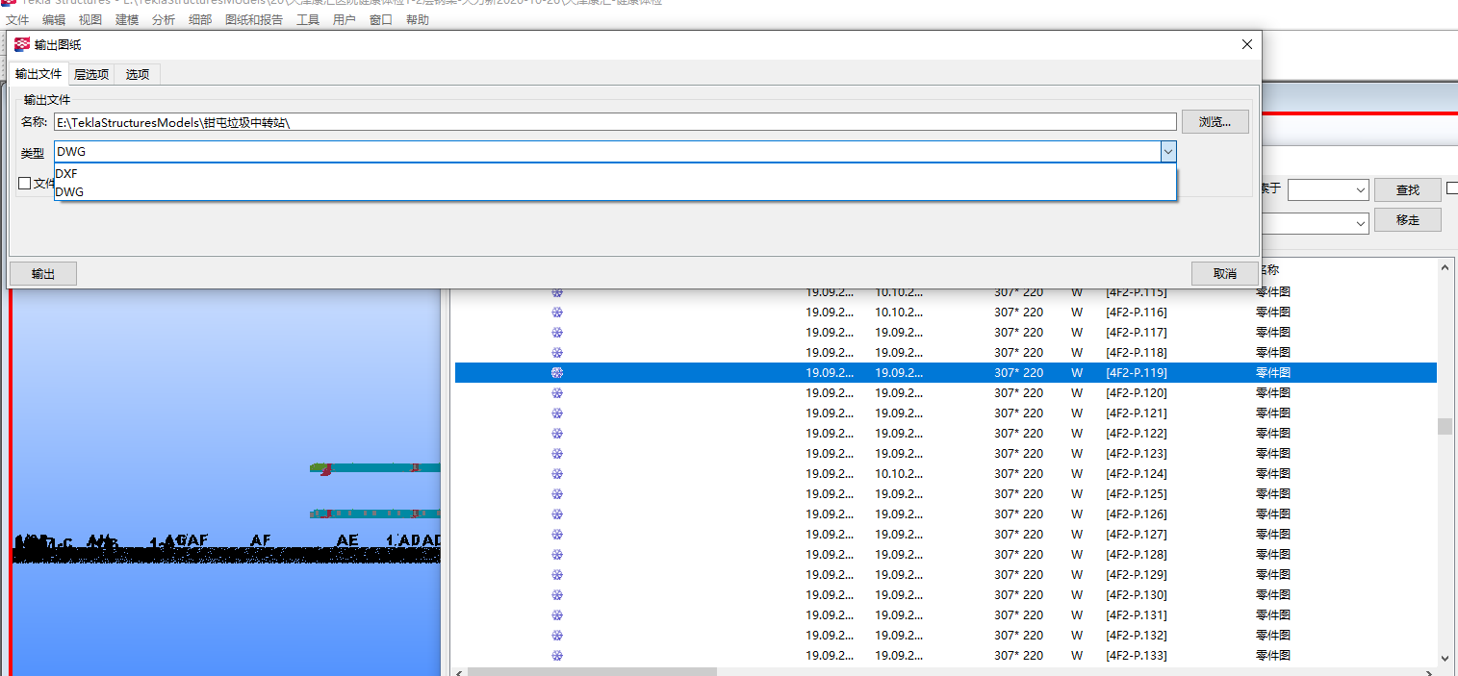Click the 输出图纸 dialog title icon
The image size is (1458, 676).
22,44
